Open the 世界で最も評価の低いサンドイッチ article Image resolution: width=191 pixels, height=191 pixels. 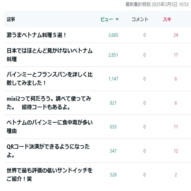click(x=49, y=175)
